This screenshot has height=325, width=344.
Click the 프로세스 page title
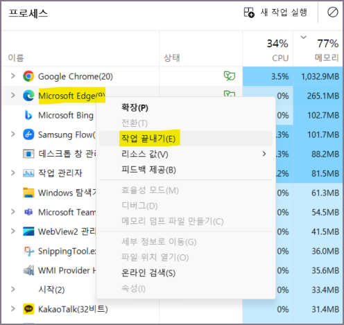point(28,13)
